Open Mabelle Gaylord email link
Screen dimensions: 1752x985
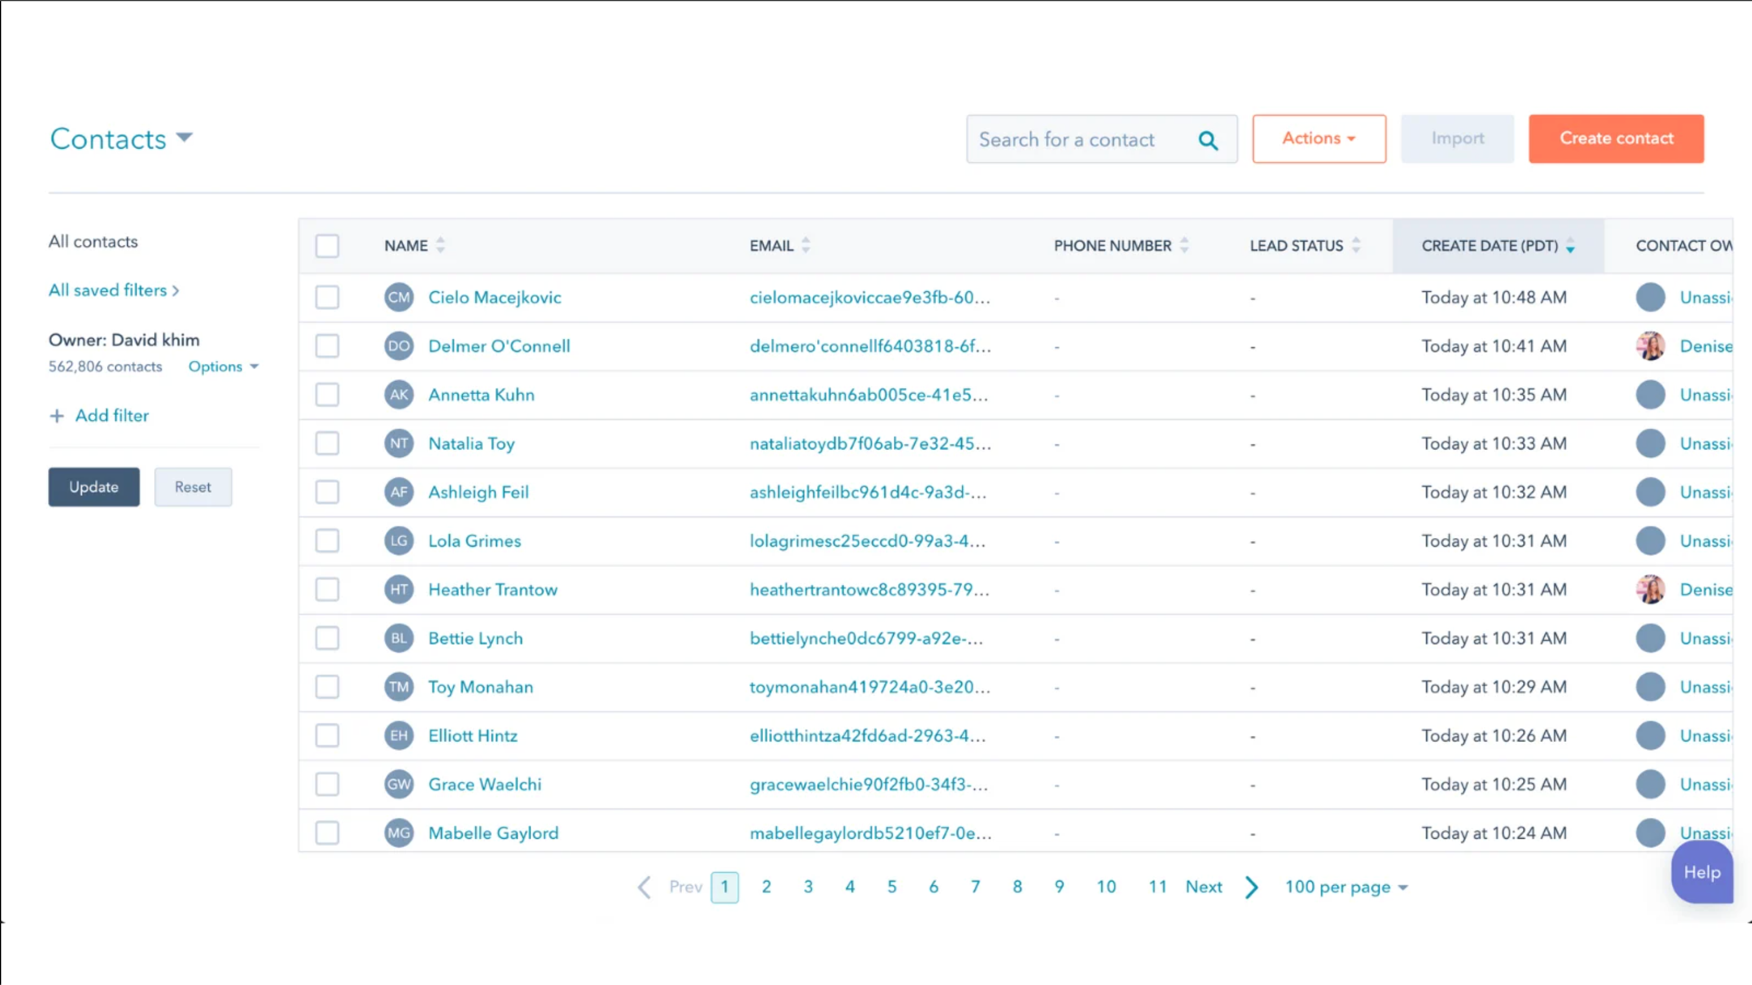tap(871, 833)
